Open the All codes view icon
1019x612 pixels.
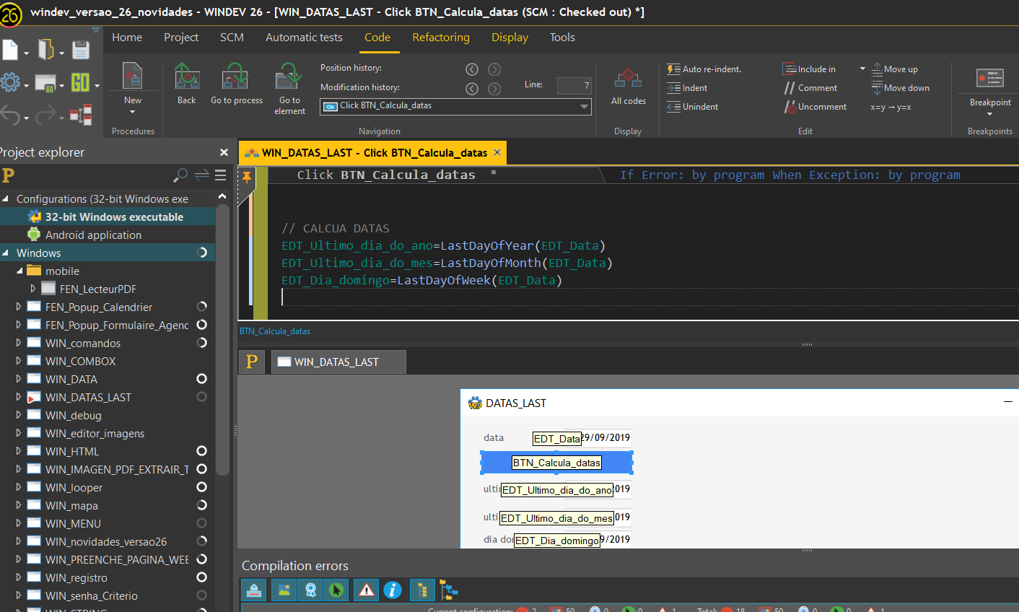[x=627, y=78]
